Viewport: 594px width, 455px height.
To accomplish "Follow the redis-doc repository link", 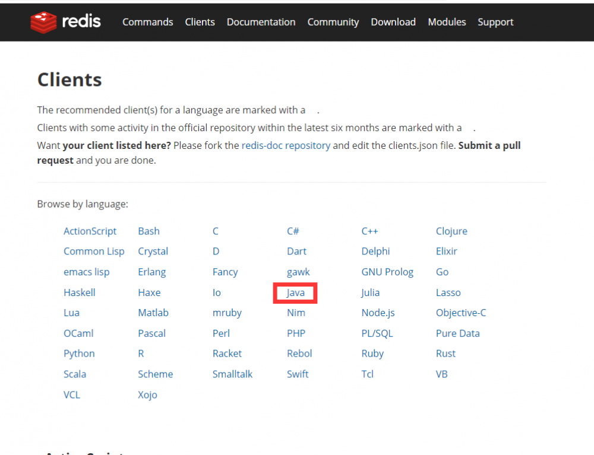I will click(x=286, y=145).
